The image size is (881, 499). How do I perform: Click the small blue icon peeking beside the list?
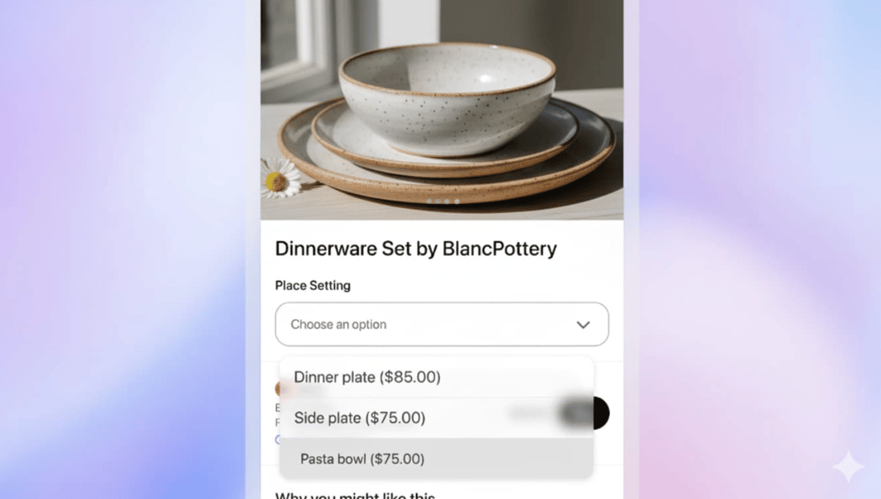[x=277, y=440]
